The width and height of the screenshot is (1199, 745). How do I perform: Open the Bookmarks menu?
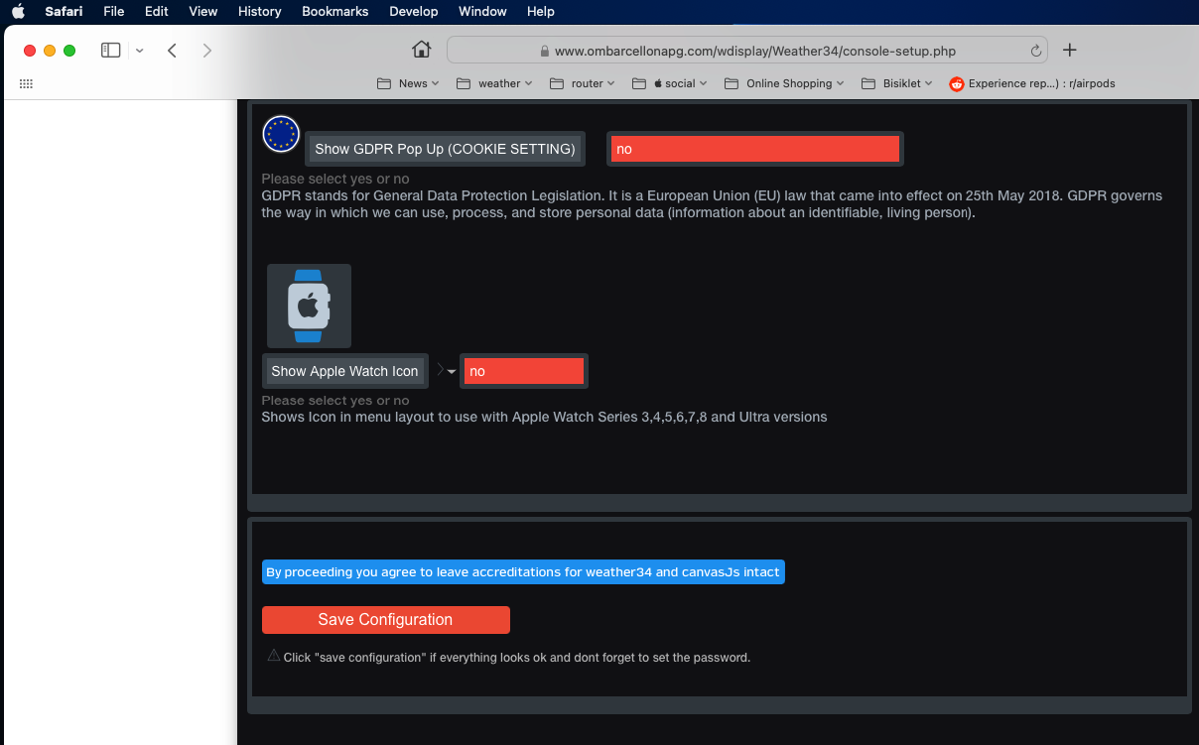[x=334, y=12]
